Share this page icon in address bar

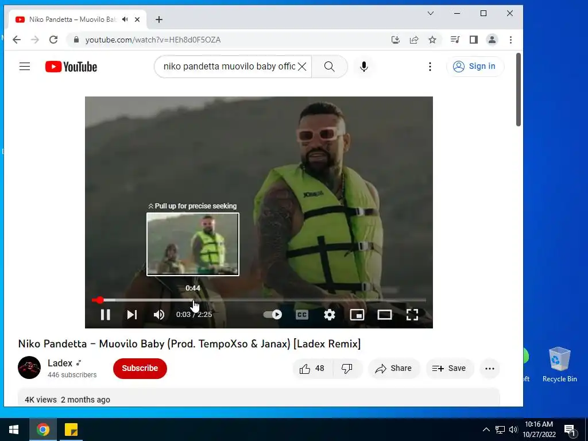pos(414,40)
